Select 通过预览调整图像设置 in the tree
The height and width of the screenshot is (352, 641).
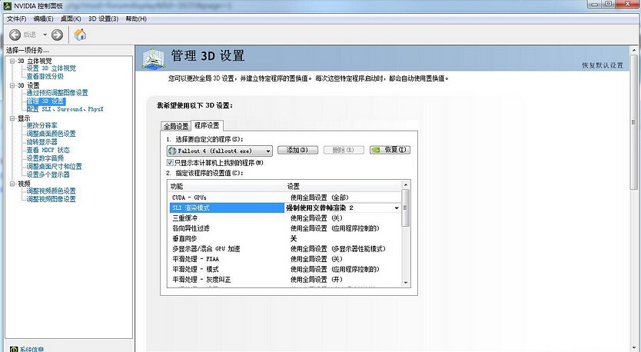(x=57, y=93)
